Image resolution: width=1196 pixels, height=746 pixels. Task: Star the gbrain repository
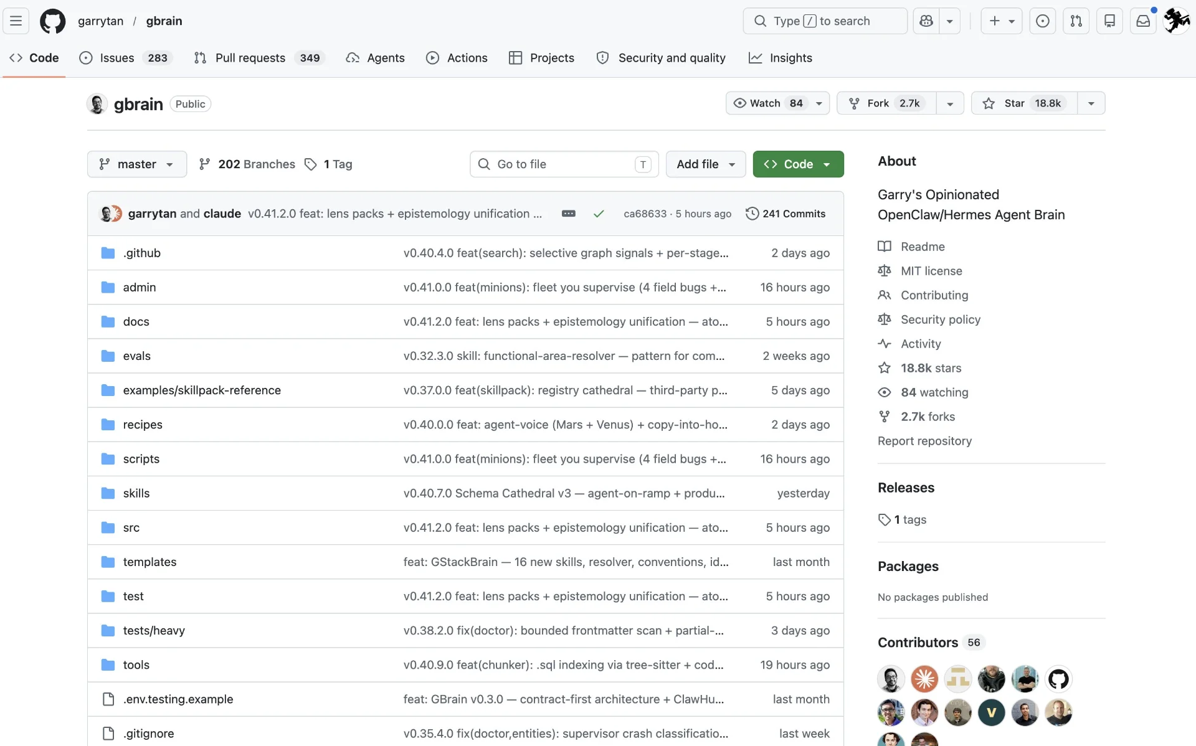click(x=1024, y=103)
